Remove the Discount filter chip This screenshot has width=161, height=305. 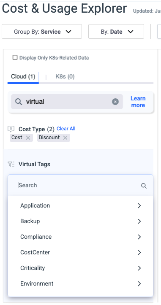tap(65, 138)
